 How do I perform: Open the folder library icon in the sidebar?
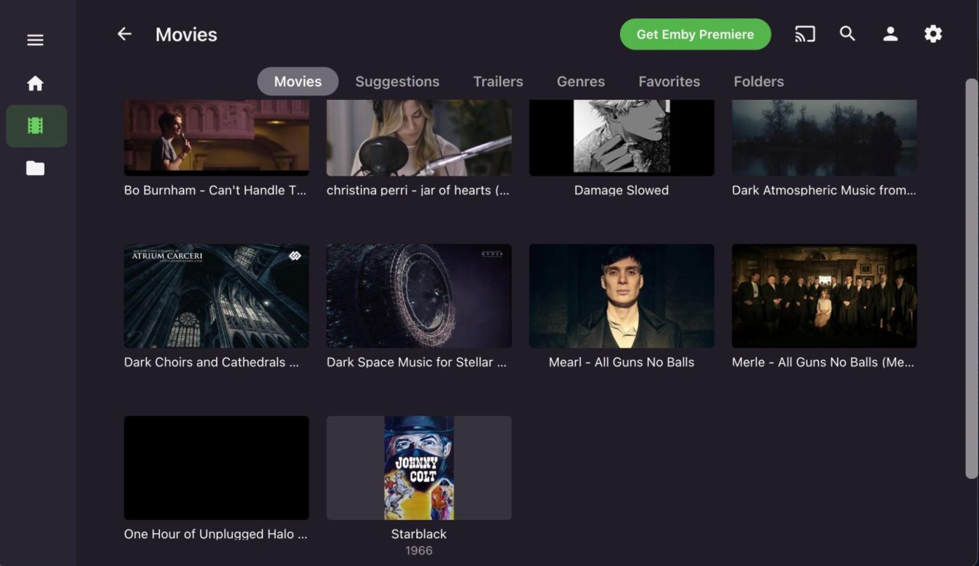pyautogui.click(x=35, y=168)
